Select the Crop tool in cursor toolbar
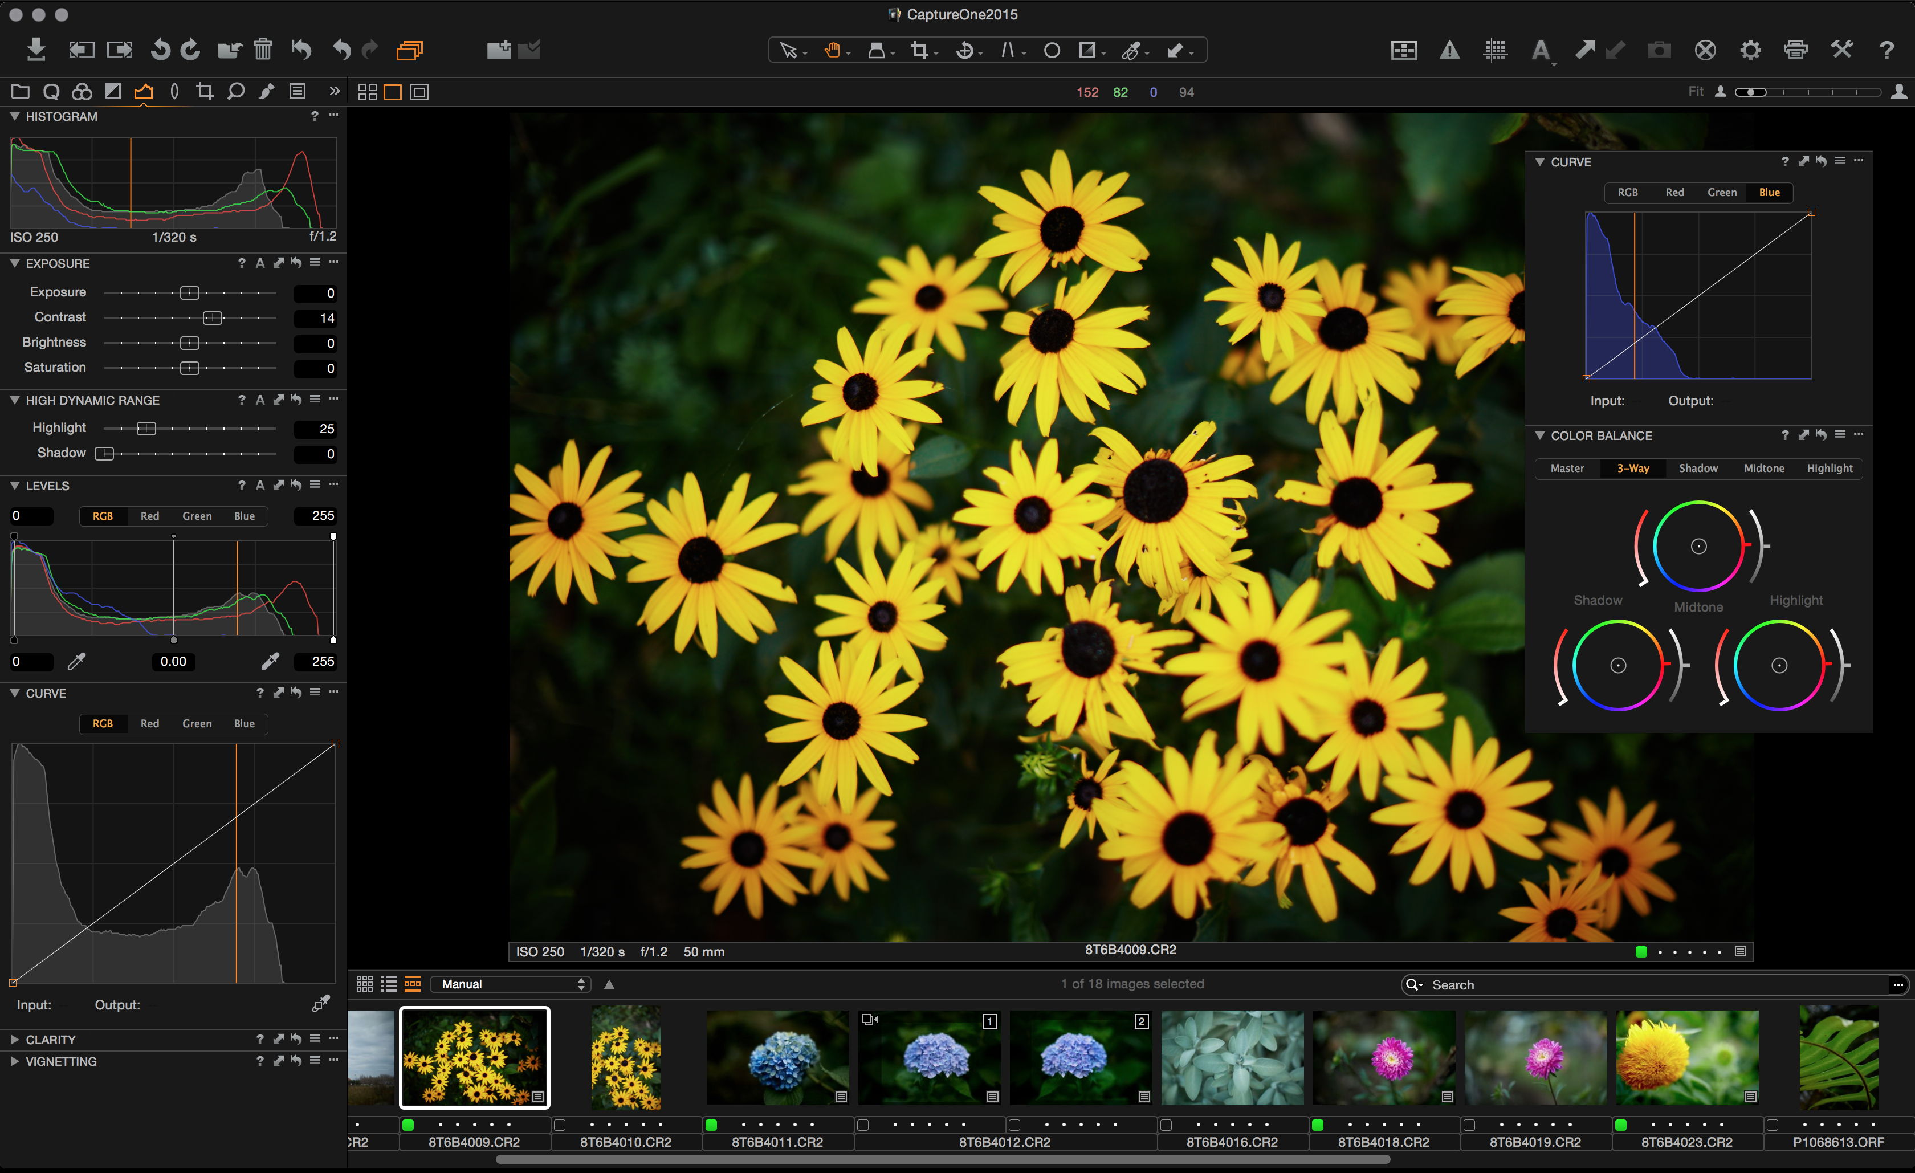This screenshot has height=1173, width=1915. pyautogui.click(x=920, y=51)
